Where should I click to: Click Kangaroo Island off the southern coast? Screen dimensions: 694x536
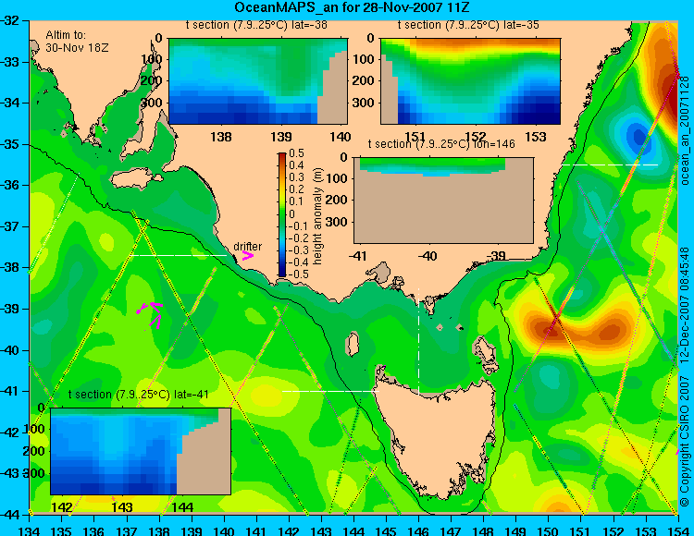[135, 179]
